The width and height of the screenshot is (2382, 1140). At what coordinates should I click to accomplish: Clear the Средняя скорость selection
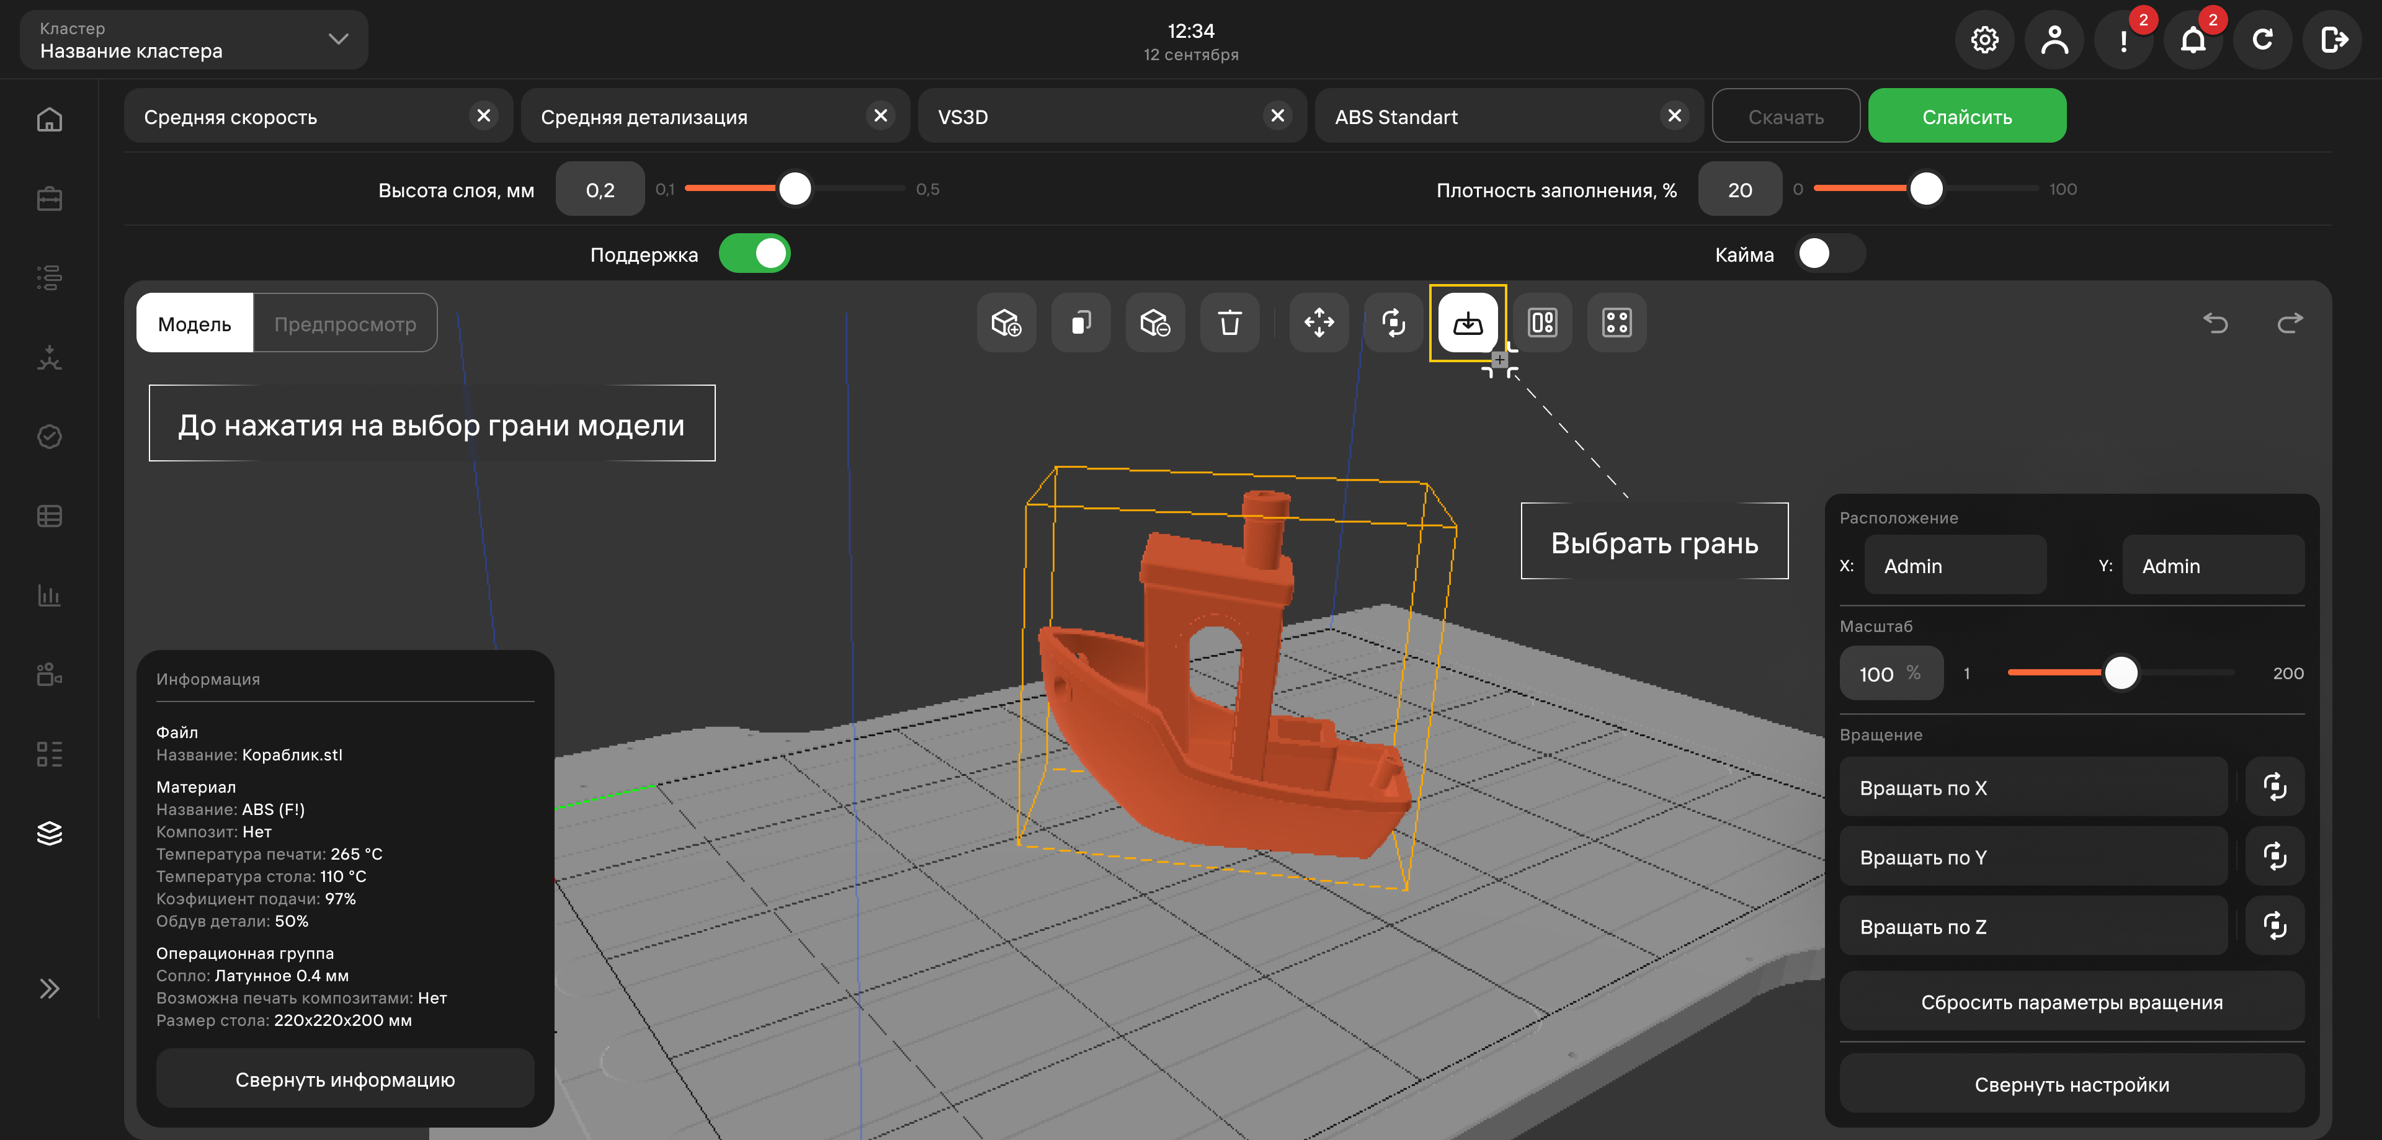[x=484, y=115]
